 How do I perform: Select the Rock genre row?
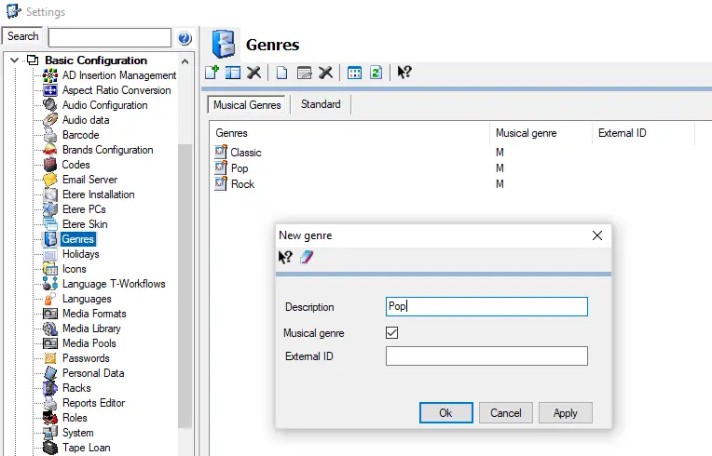242,184
